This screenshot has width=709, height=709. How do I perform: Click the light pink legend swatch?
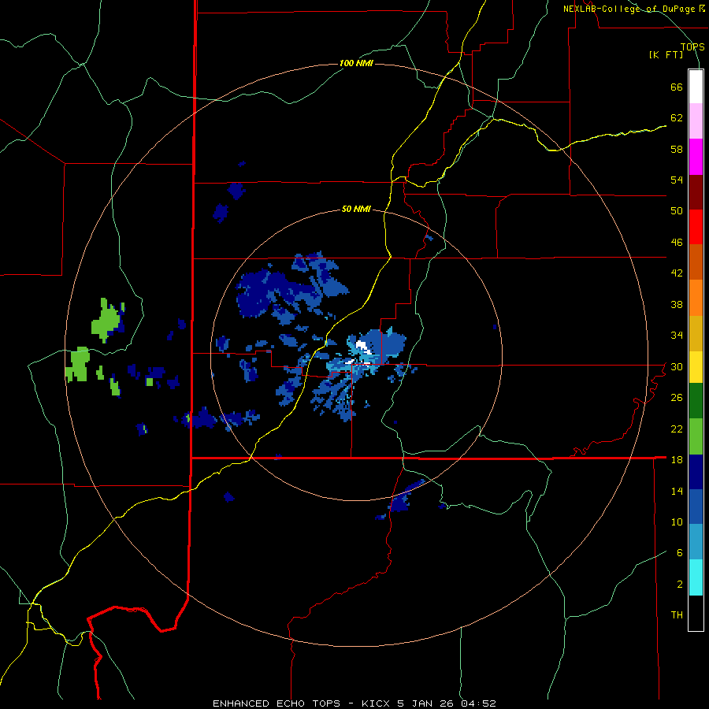tap(696, 121)
